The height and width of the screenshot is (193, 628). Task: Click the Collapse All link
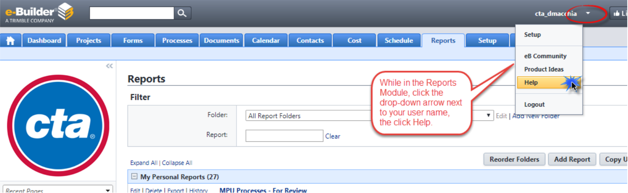[x=177, y=163]
